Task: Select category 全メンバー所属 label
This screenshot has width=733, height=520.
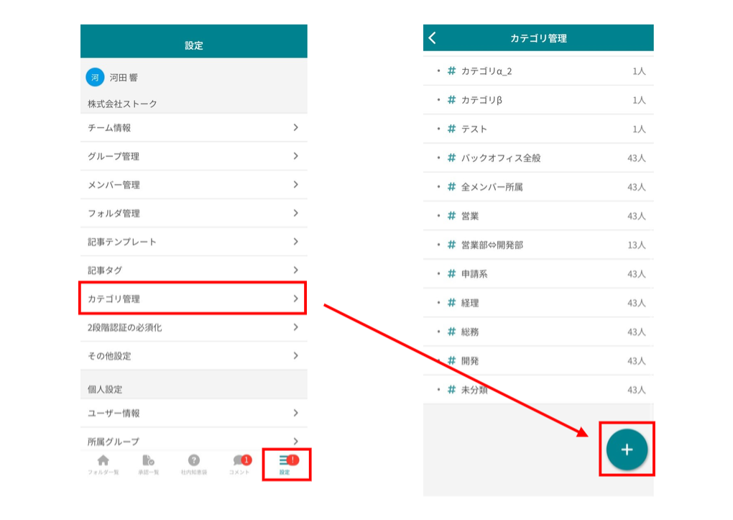Action: (492, 187)
